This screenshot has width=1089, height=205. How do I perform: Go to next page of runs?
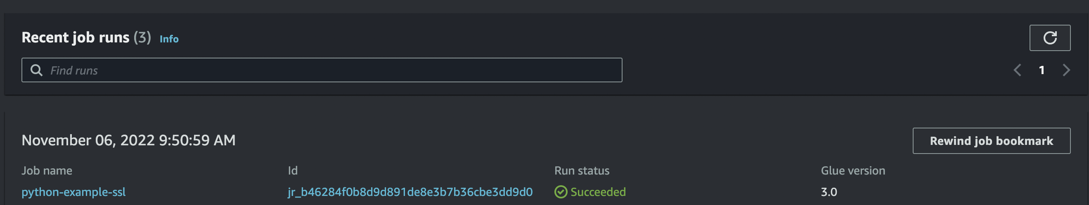(1066, 70)
